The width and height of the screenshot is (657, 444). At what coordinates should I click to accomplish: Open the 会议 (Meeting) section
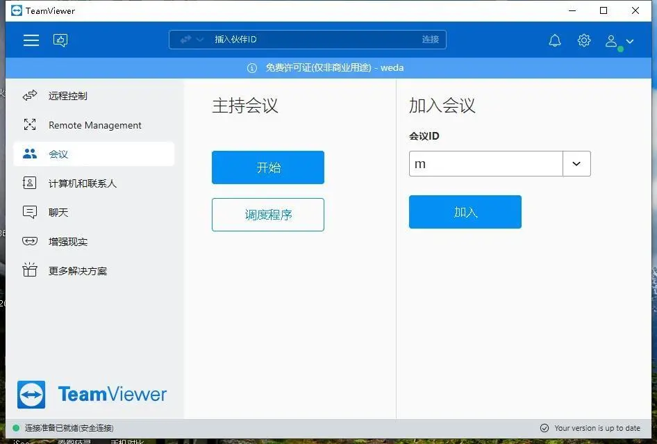pyautogui.click(x=59, y=154)
